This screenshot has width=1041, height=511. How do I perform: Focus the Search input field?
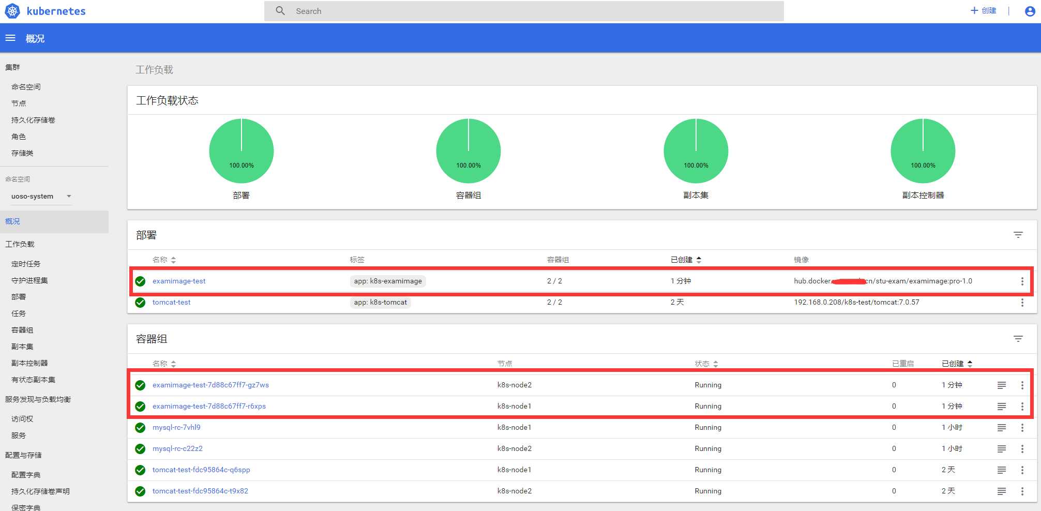pyautogui.click(x=524, y=11)
